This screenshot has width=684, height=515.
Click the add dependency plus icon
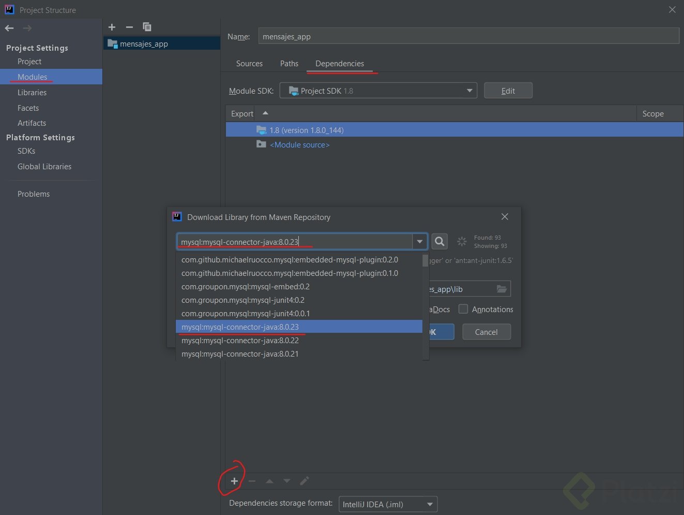[234, 481]
